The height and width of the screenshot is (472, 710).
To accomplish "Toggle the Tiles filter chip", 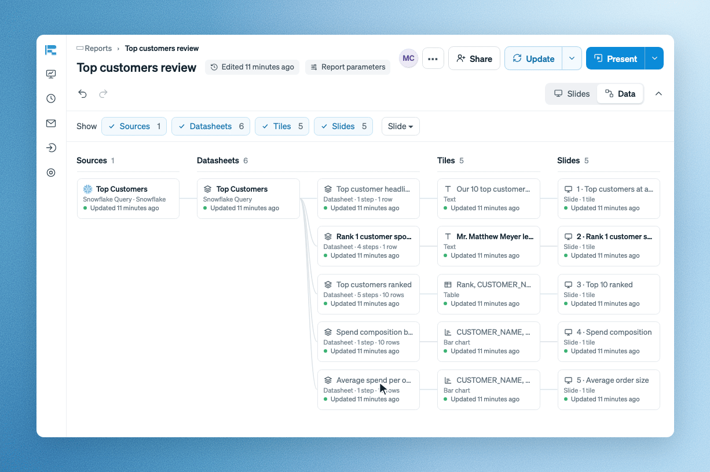I will point(282,126).
